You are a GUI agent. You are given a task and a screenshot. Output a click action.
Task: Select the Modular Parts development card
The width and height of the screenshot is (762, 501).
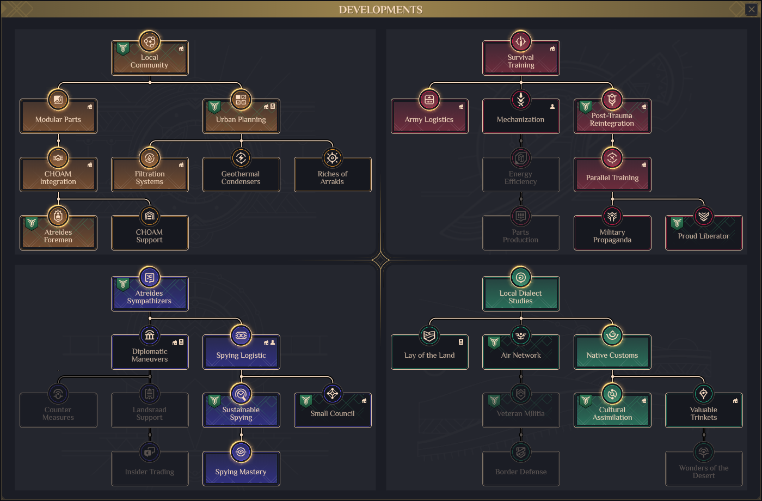58,116
